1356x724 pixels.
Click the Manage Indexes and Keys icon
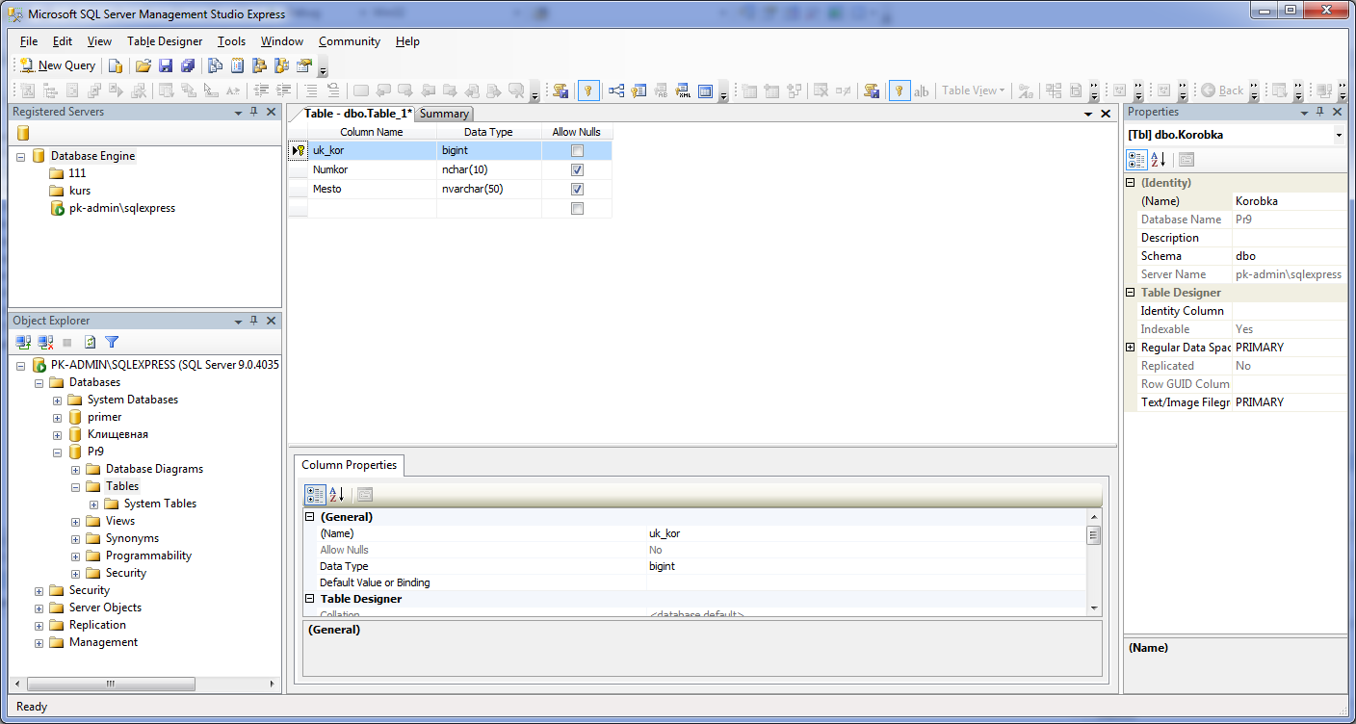(x=639, y=90)
